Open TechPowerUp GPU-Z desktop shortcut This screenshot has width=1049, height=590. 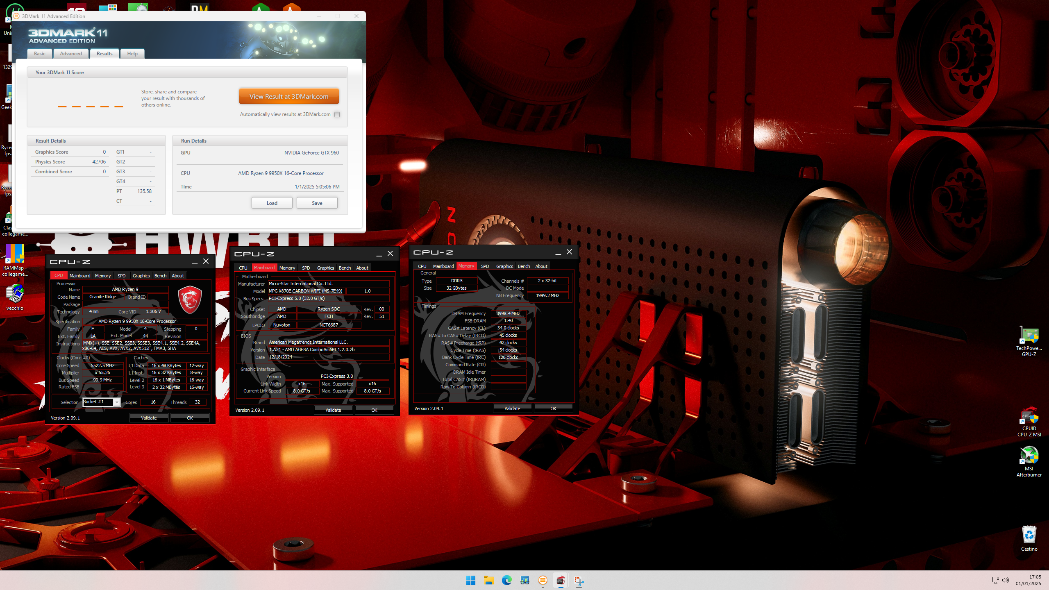[x=1029, y=341]
